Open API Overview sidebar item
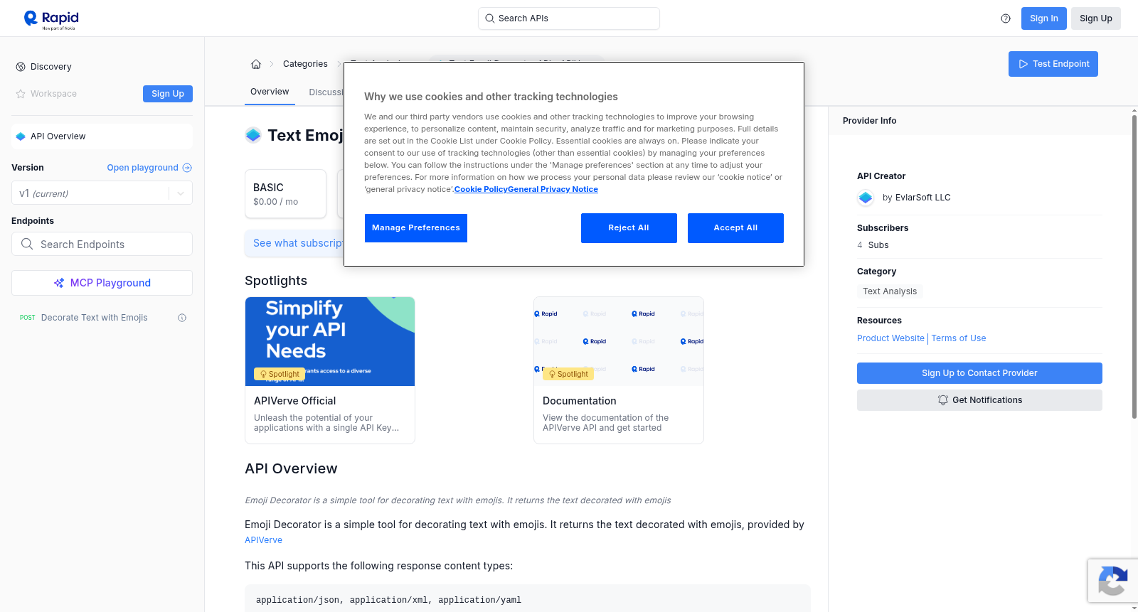The image size is (1138, 612). (x=102, y=136)
